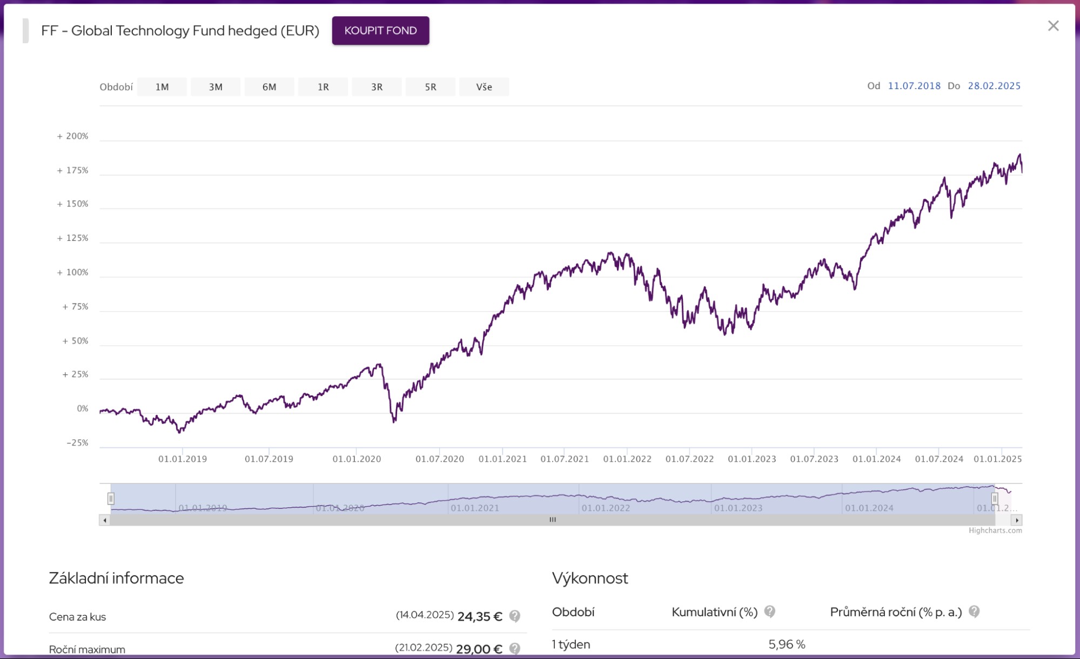
Task: Select the 1M period tab
Action: [162, 86]
